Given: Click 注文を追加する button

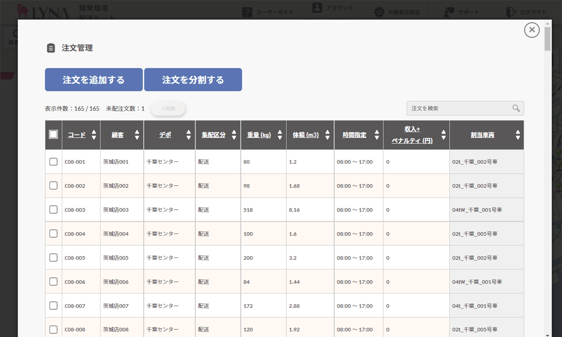Looking at the screenshot, I should tap(94, 79).
